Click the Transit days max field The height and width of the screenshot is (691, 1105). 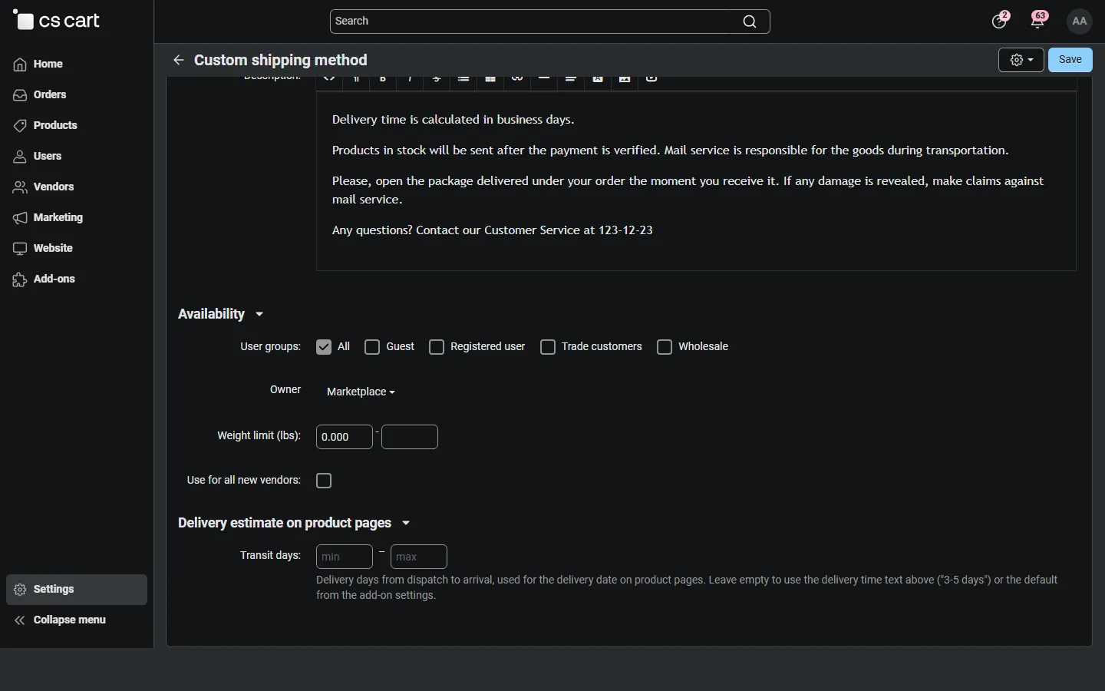tap(419, 557)
